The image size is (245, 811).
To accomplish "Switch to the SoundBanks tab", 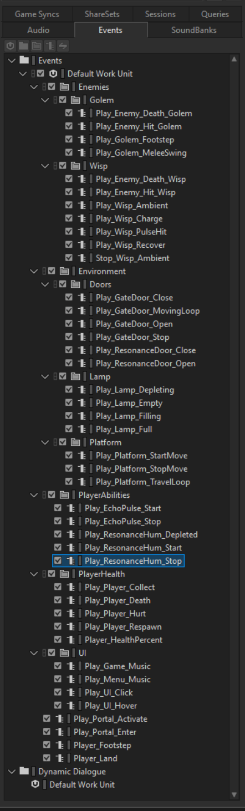I will 193,30.
